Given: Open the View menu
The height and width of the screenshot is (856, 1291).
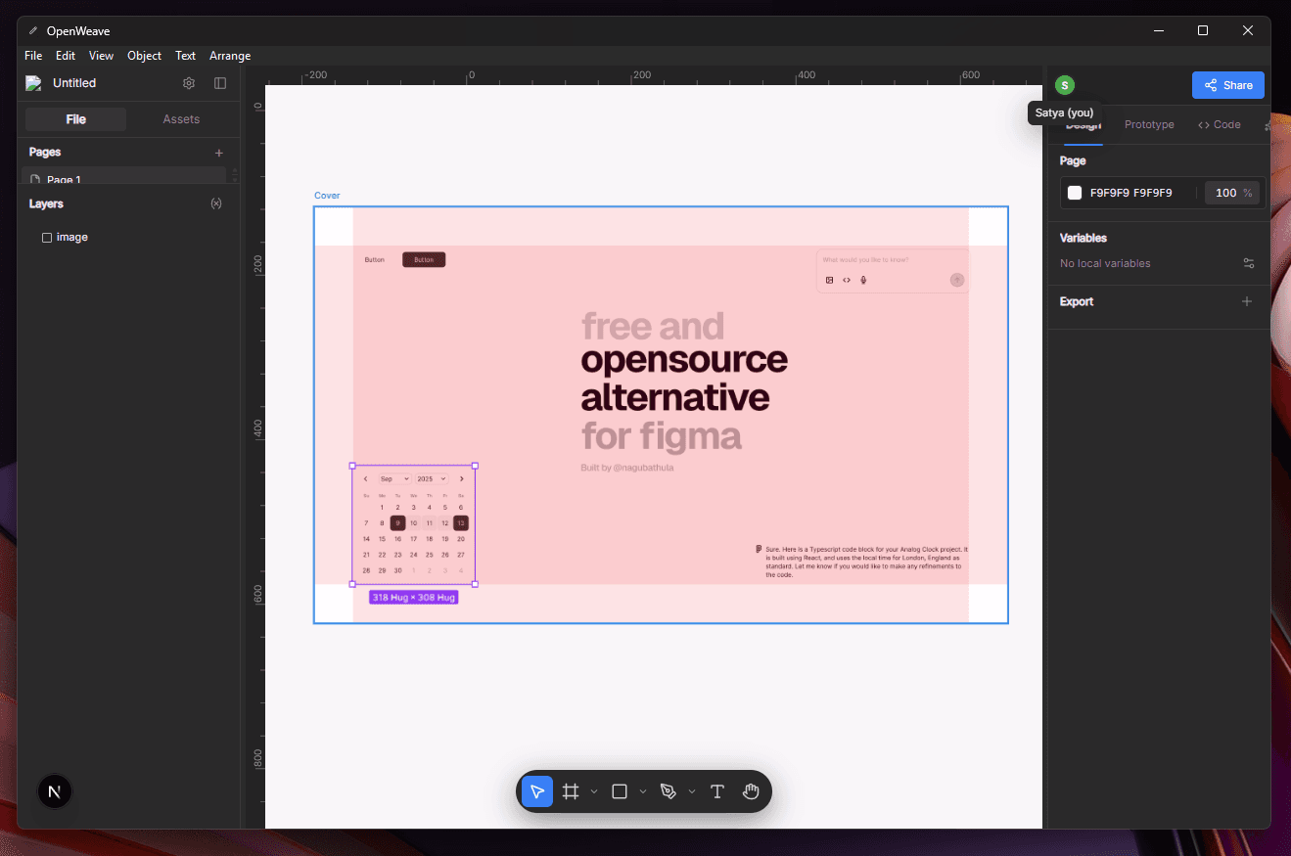Looking at the screenshot, I should click(x=101, y=56).
